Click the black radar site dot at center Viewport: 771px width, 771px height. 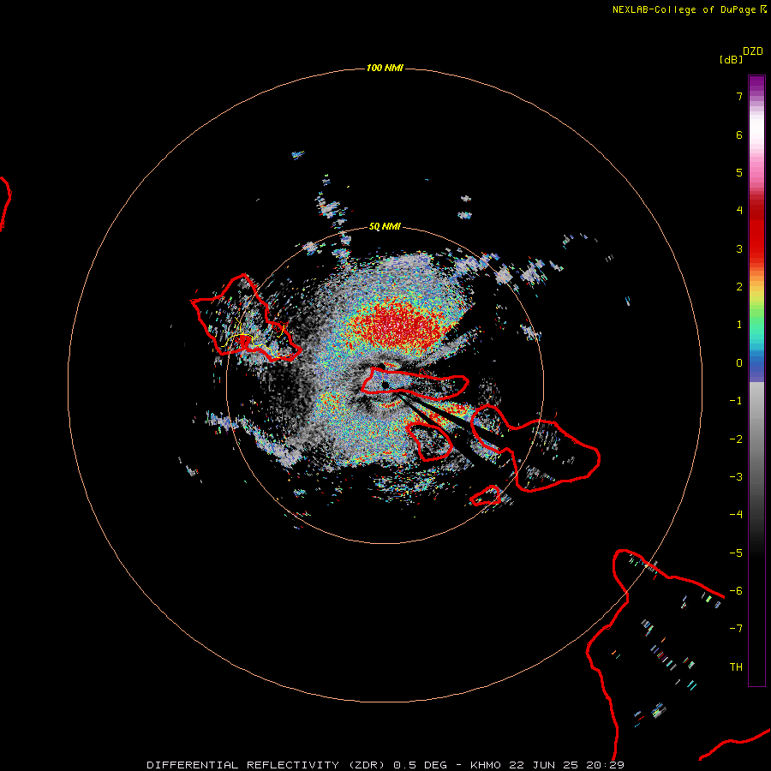click(385, 385)
